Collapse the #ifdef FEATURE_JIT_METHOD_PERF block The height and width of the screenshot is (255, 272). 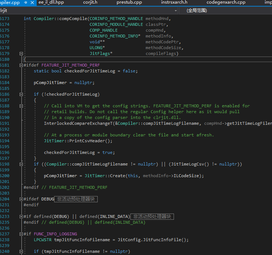(x=21, y=65)
